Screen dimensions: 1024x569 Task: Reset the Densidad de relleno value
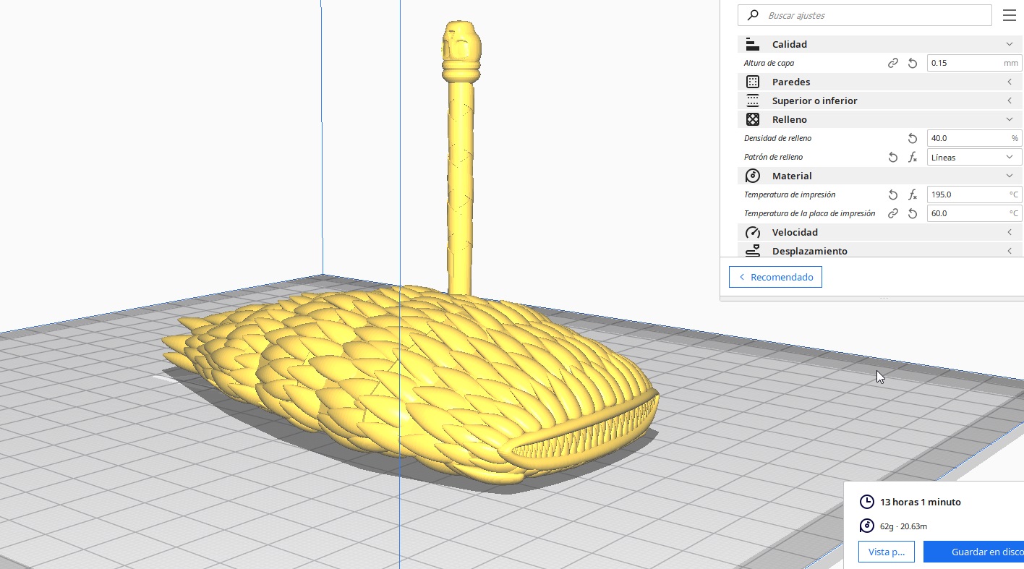pos(913,138)
